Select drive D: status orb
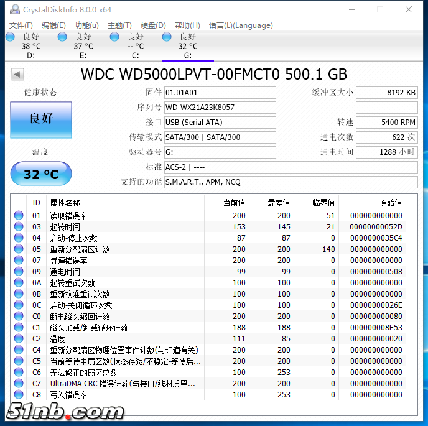 click(10, 37)
